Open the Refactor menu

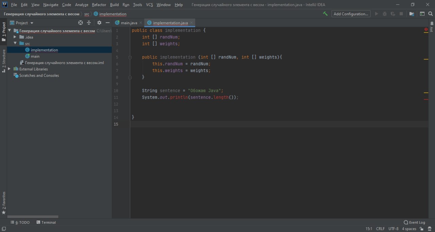coord(99,5)
